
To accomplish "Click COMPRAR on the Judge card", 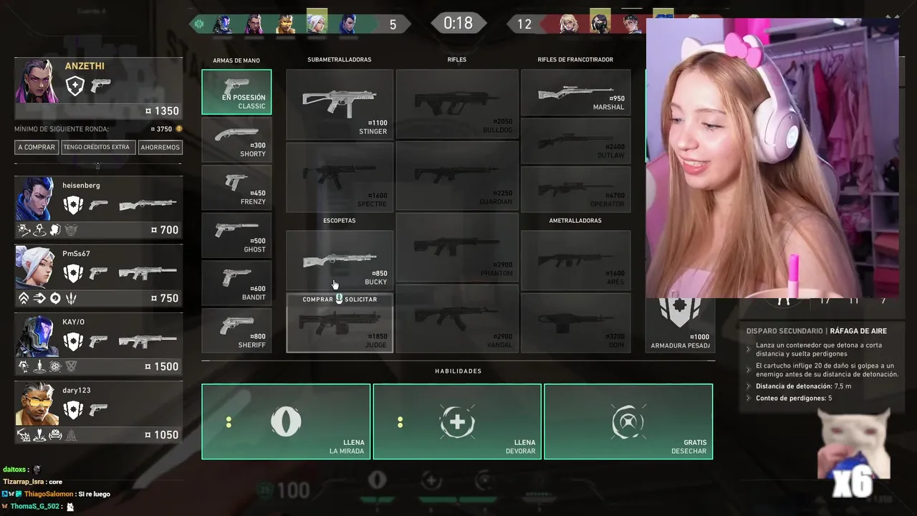I will [317, 300].
